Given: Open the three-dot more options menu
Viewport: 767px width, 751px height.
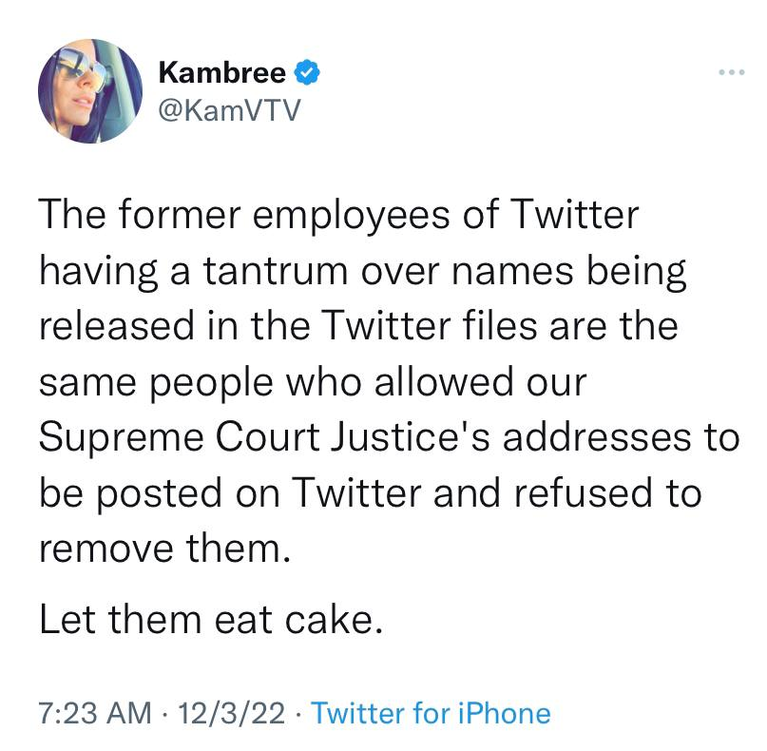Looking at the screenshot, I should [730, 72].
